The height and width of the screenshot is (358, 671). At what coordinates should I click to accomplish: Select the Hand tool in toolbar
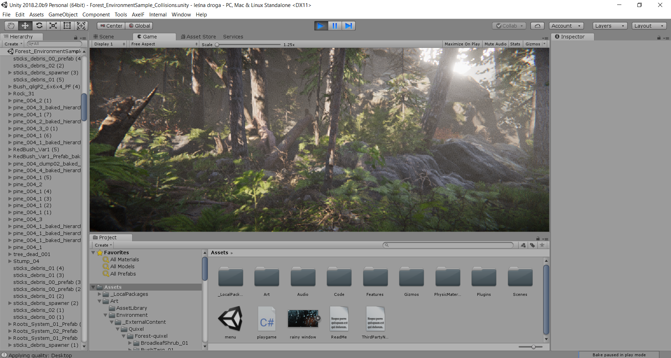pos(11,25)
